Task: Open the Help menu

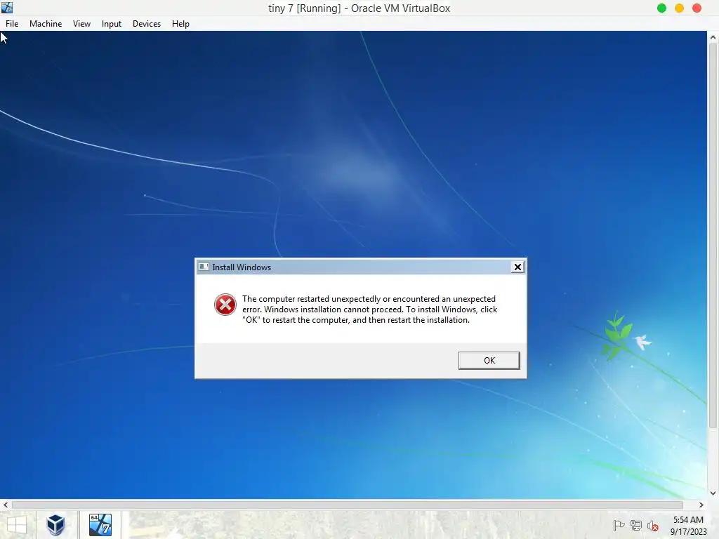Action: [180, 24]
